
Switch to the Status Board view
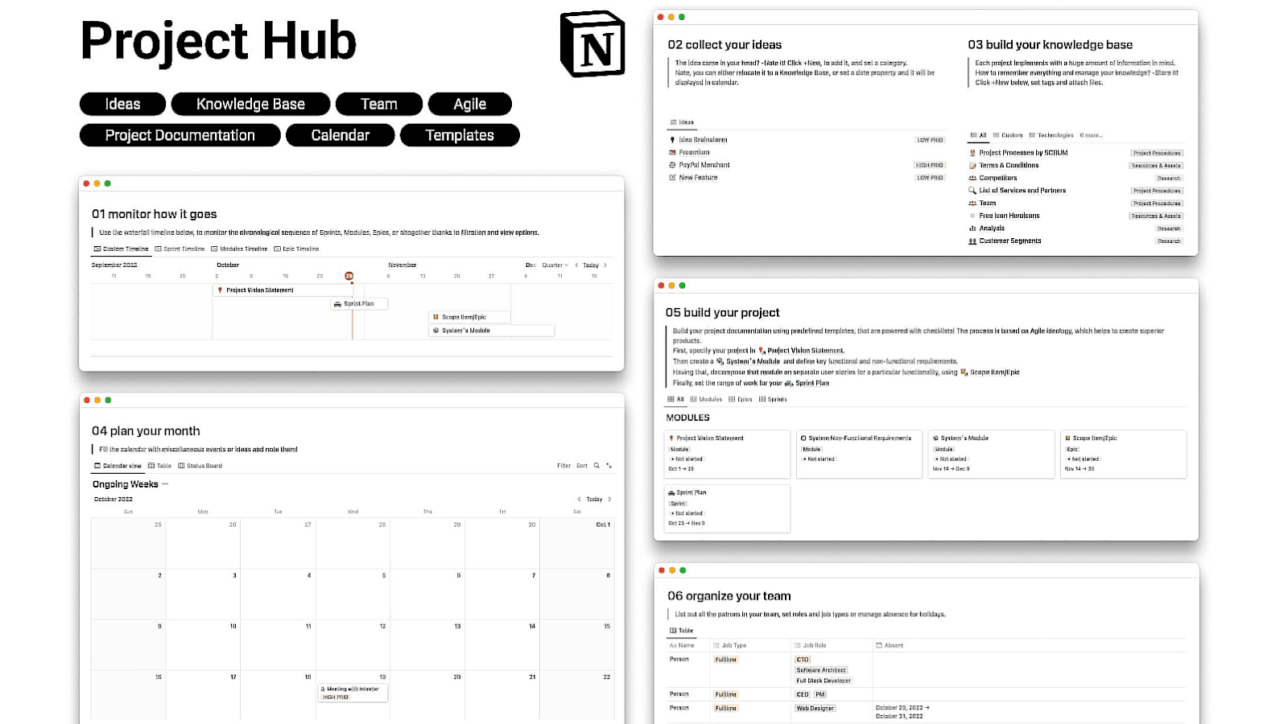coord(204,465)
